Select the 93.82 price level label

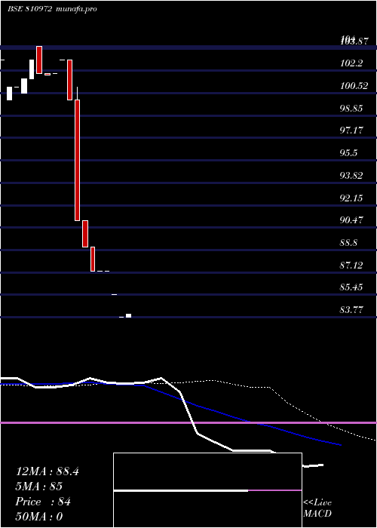351,176
